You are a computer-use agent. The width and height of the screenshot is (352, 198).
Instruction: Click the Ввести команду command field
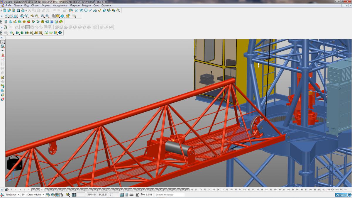(170, 194)
